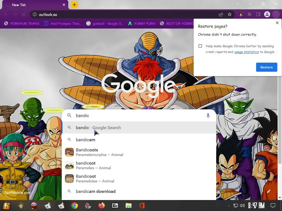The image size is (282, 211).
Task: Open the avatar extension icon in toolbar
Action: (x=241, y=14)
